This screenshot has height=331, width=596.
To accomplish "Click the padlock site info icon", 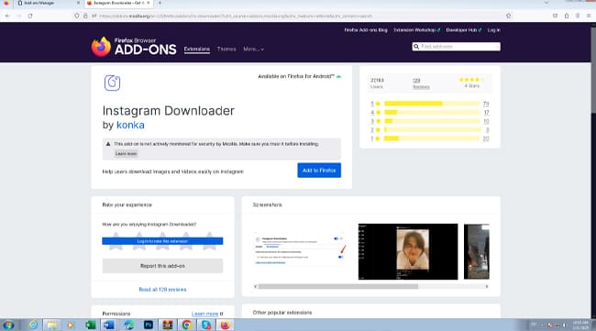I will click(85, 16).
